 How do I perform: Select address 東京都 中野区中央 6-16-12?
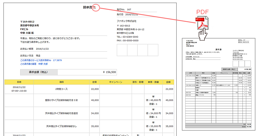point(131,30)
